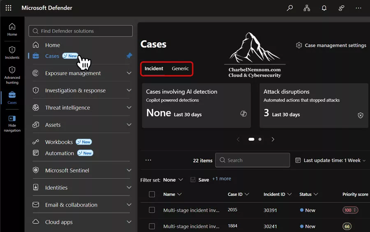Open the notifications bell icon
This screenshot has height=232, width=370.
coord(324,8)
